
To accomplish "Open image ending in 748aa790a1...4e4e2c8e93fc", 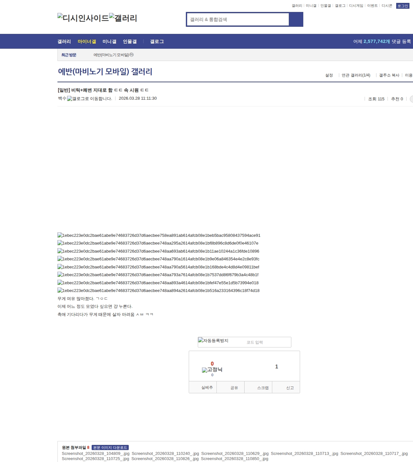I will point(158,259).
